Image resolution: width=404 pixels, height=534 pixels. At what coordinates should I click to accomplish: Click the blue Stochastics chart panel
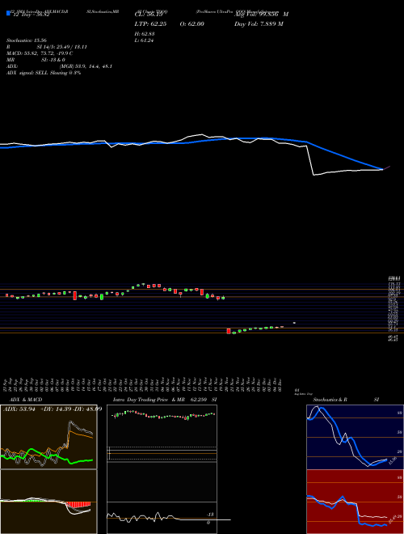[x=355, y=437]
